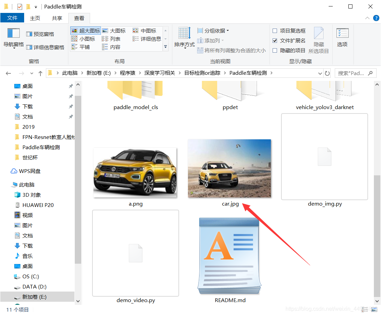Open the 文件 (File) menu tab
The height and width of the screenshot is (315, 381).
click(x=12, y=18)
